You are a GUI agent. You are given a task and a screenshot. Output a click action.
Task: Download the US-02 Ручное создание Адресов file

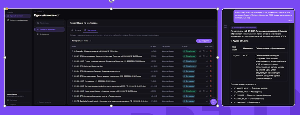coord(207,61)
